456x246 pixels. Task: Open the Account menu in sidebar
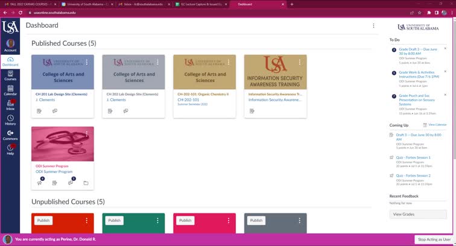pyautogui.click(x=10, y=46)
